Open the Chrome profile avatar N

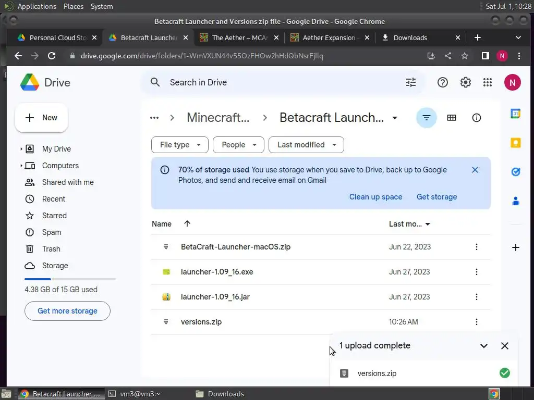[x=502, y=56]
